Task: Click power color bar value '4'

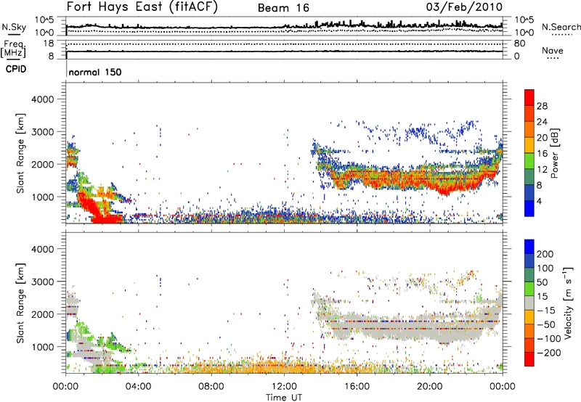Action: pos(540,201)
